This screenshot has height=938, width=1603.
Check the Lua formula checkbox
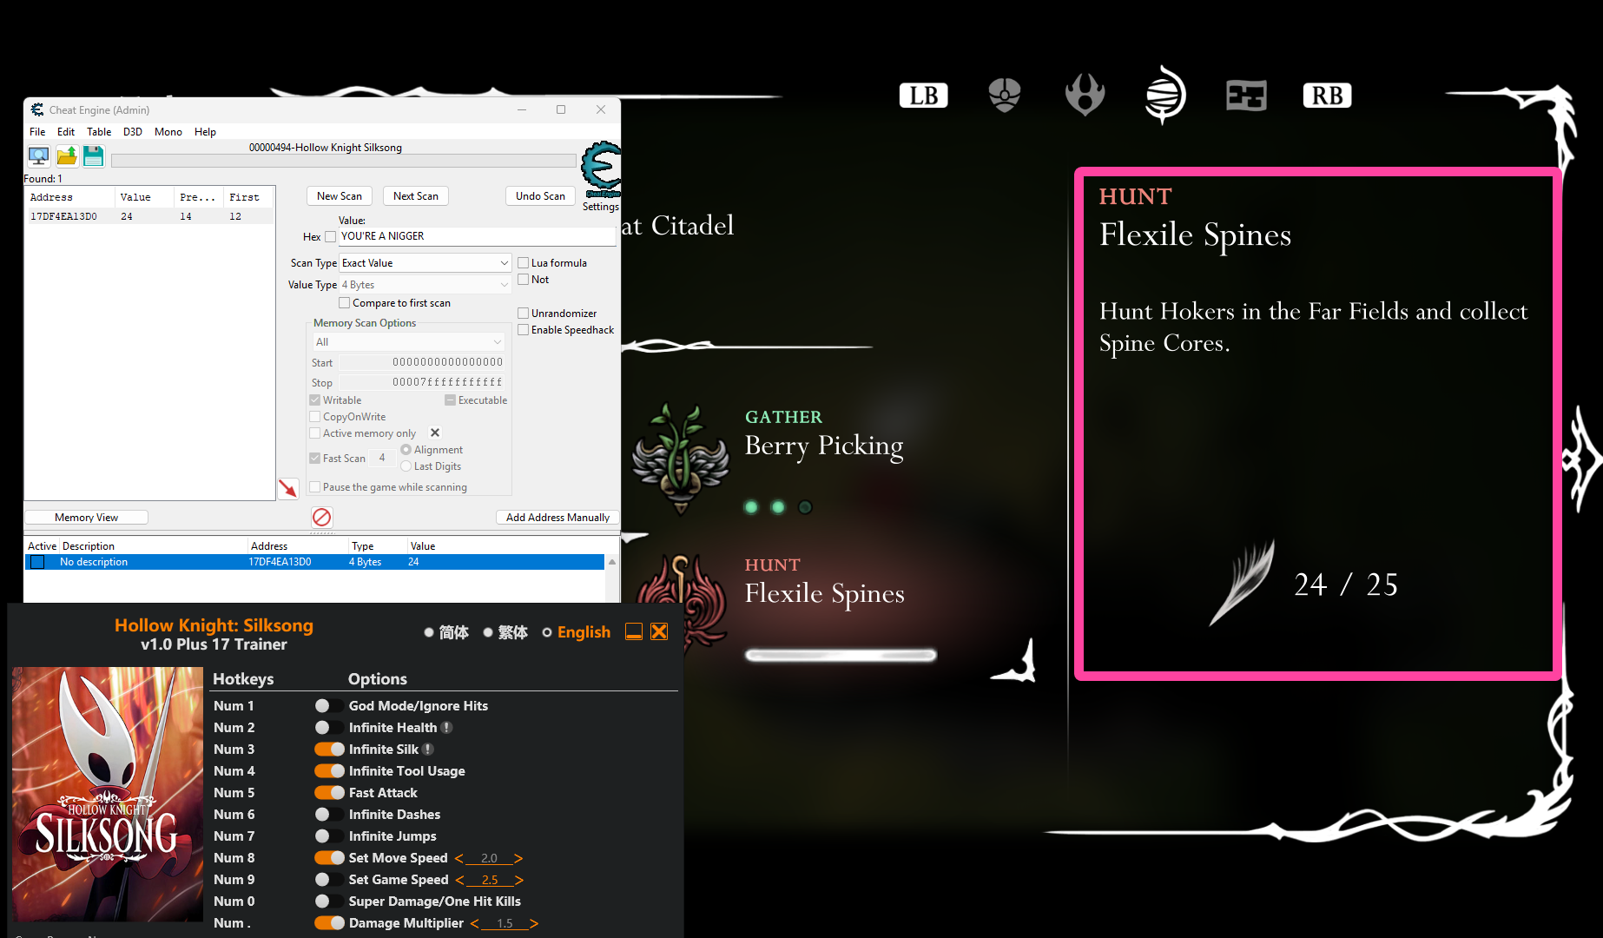coord(524,263)
